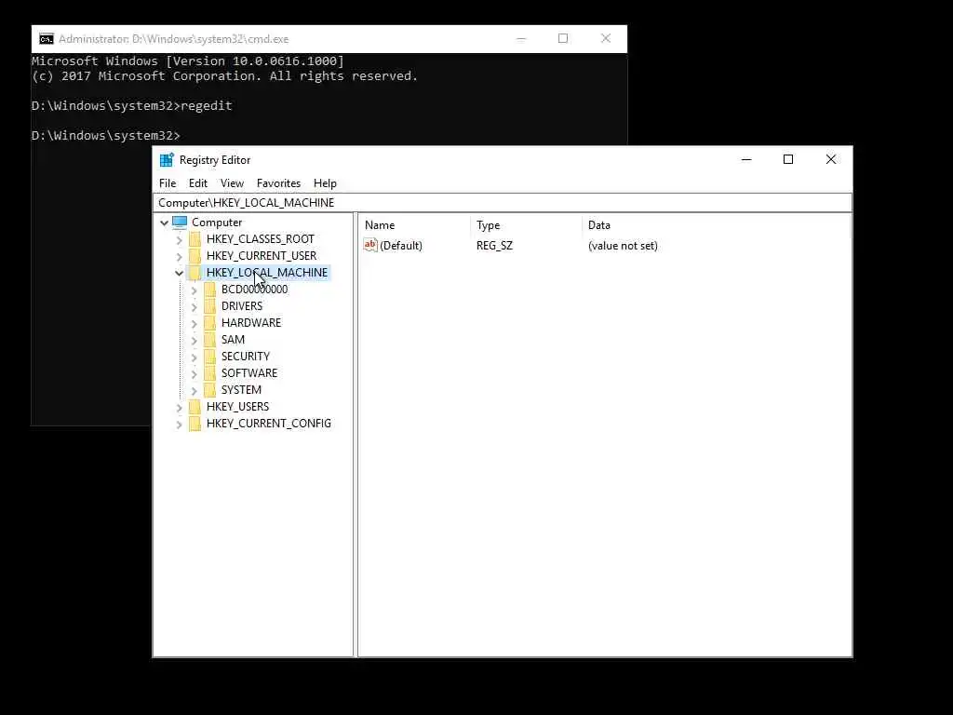Click the SECURITY folder icon

(209, 357)
